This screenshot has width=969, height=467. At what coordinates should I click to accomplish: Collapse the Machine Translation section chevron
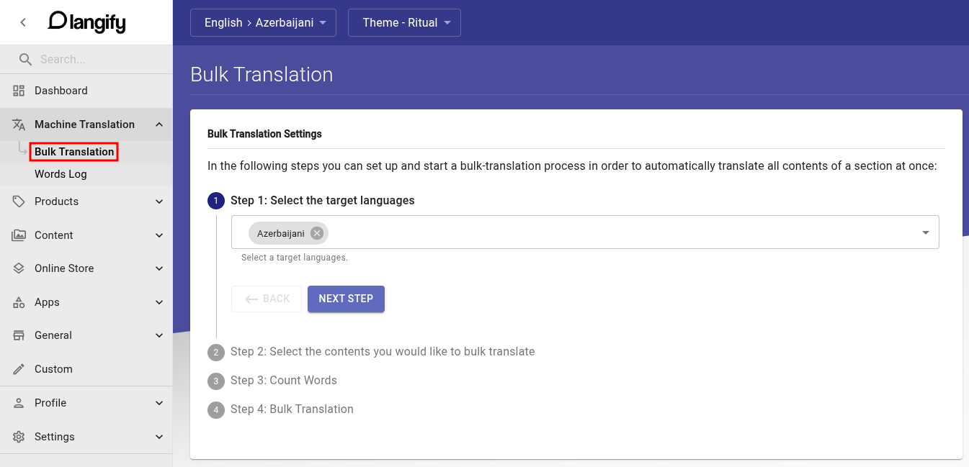point(159,124)
